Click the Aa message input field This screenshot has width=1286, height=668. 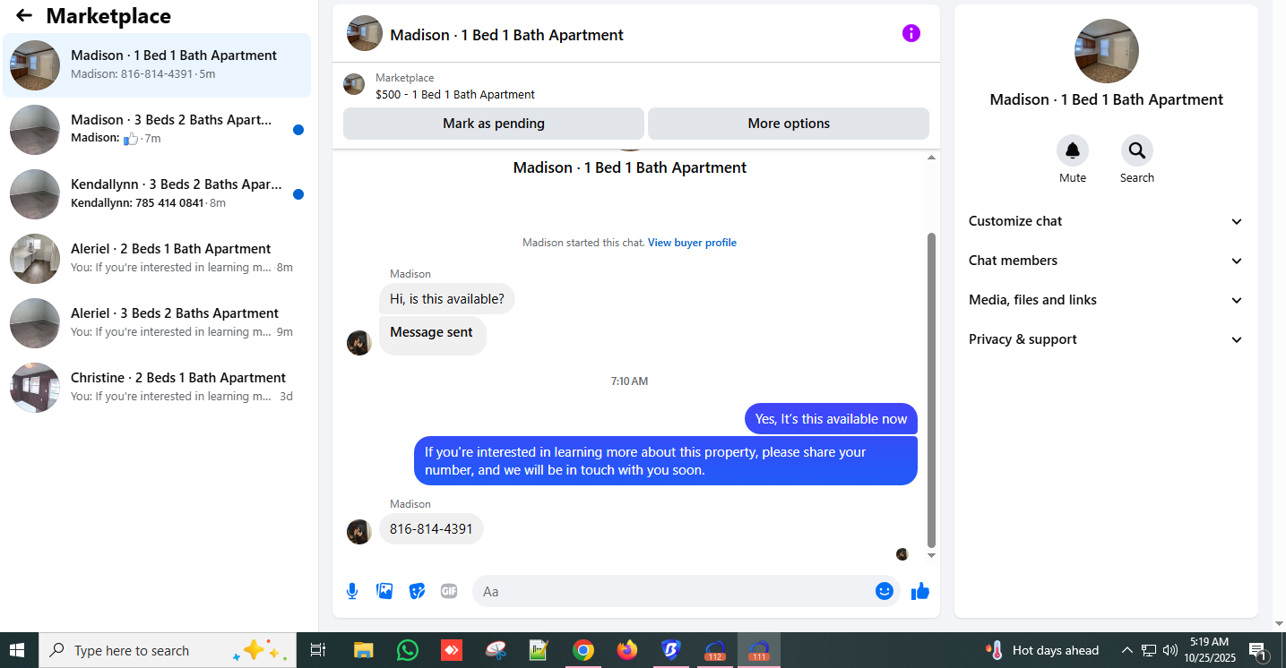672,591
